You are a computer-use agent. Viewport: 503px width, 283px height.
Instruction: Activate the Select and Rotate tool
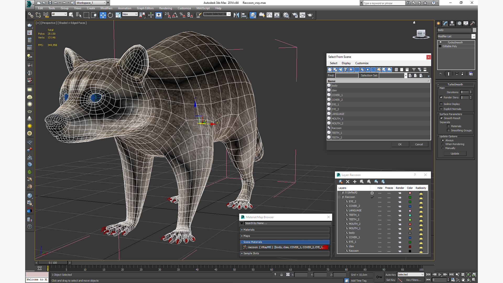coord(110,15)
